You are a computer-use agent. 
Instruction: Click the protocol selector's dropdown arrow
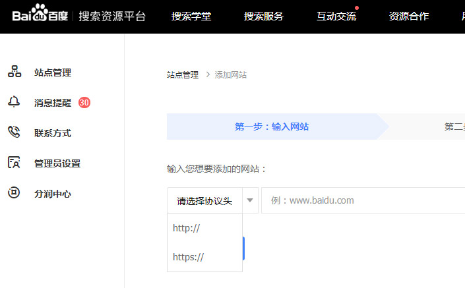point(251,200)
